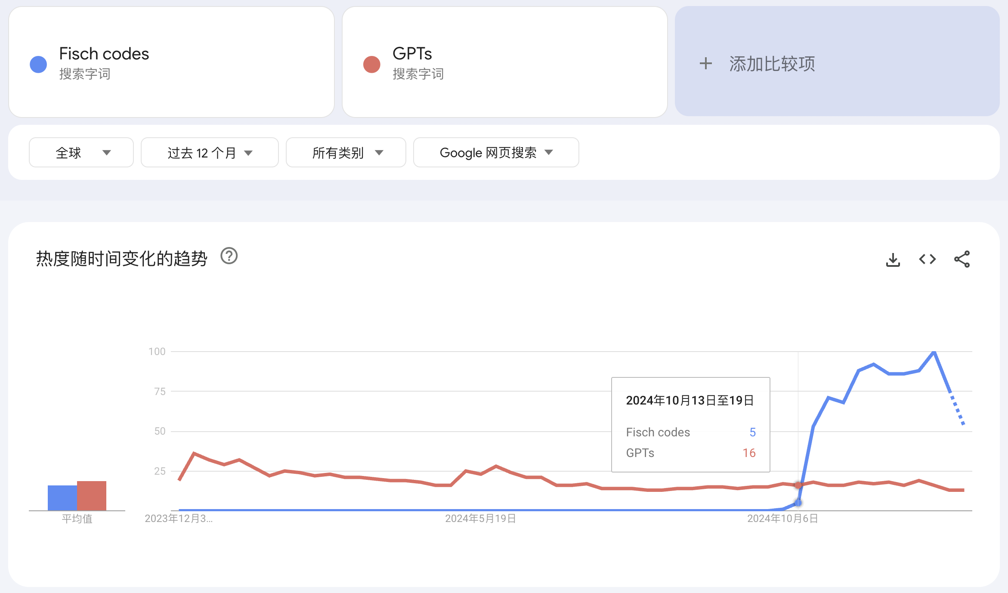Select the red GPTs data point on chart
The image size is (1008, 593).
(798, 485)
